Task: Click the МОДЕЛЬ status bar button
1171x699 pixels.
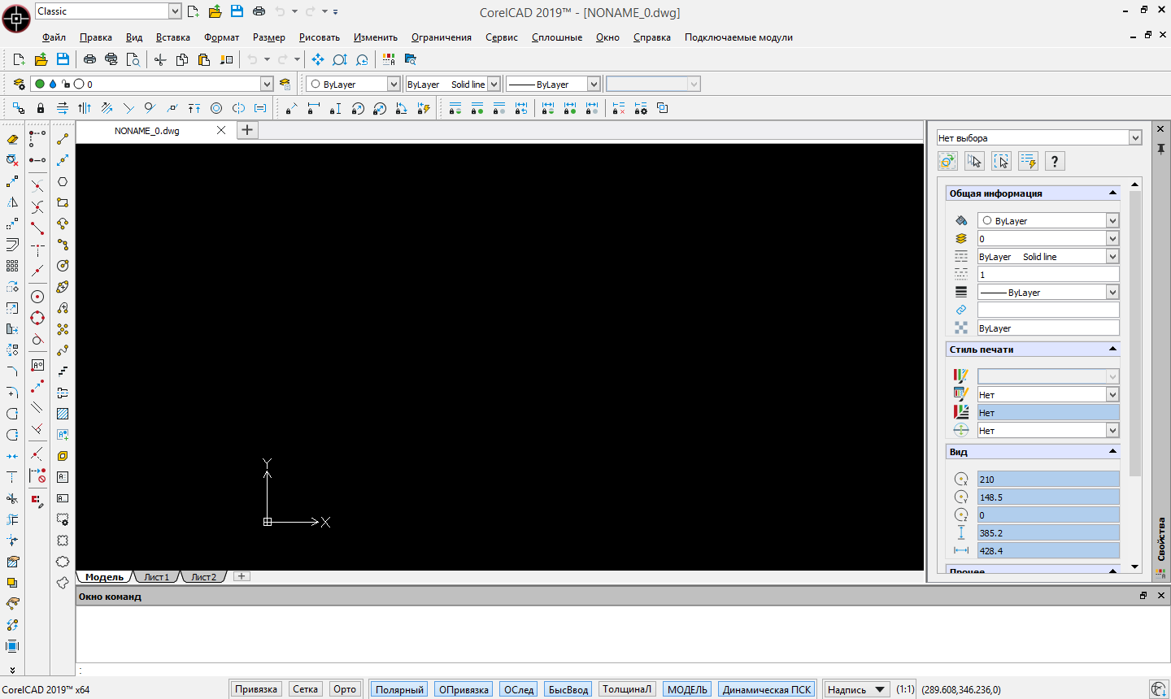Action: 687,689
